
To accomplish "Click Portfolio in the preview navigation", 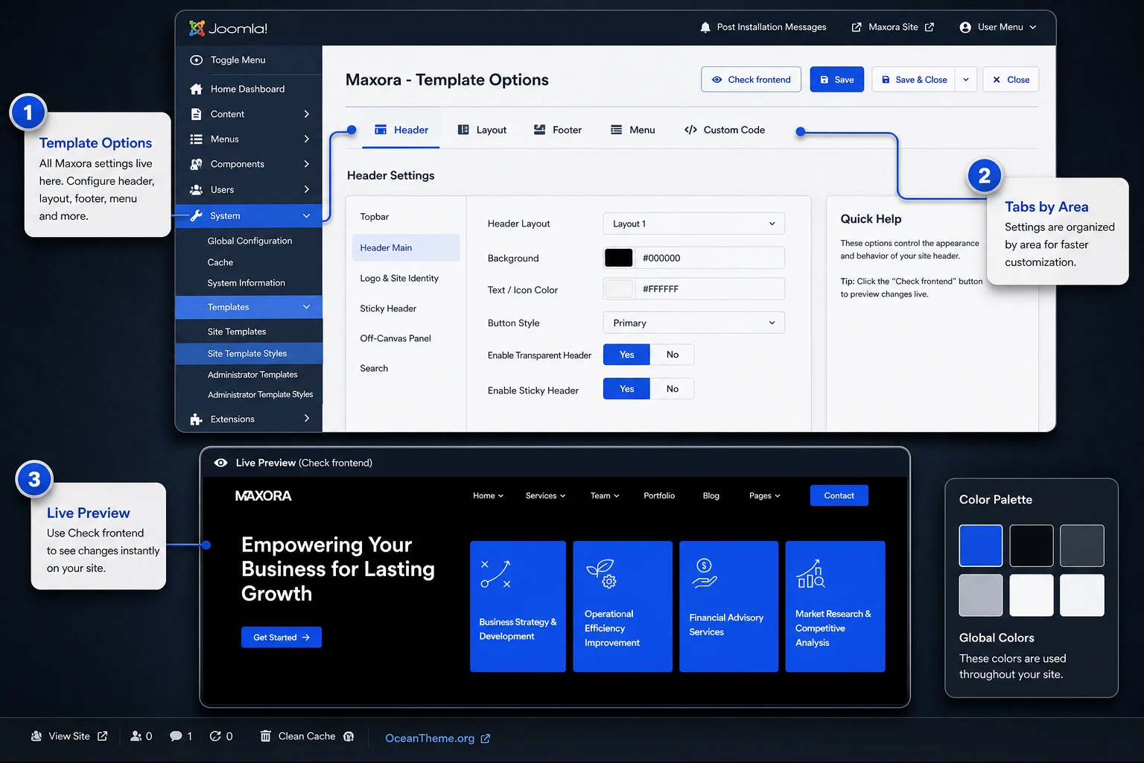I will point(659,496).
